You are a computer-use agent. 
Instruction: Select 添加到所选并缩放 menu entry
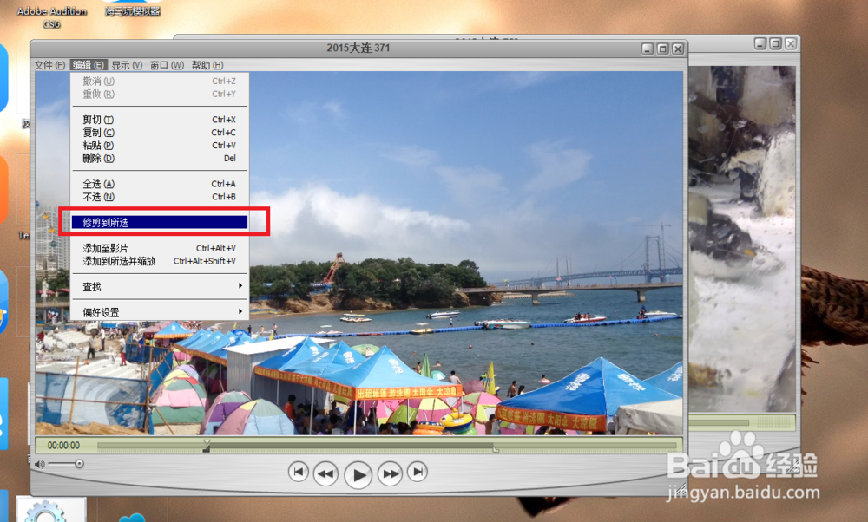(160, 261)
